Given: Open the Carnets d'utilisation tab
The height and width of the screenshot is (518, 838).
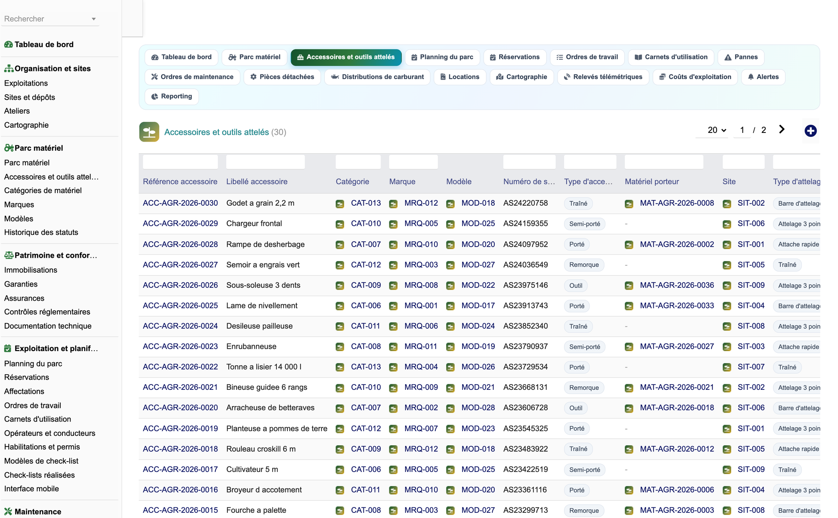Looking at the screenshot, I should (x=671, y=57).
